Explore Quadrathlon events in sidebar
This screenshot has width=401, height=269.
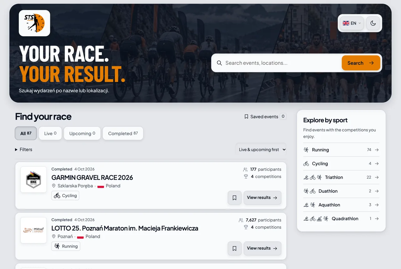pos(341,219)
